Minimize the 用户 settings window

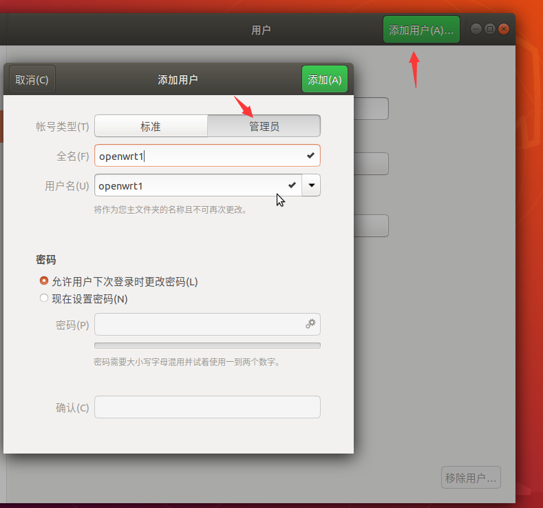click(476, 29)
